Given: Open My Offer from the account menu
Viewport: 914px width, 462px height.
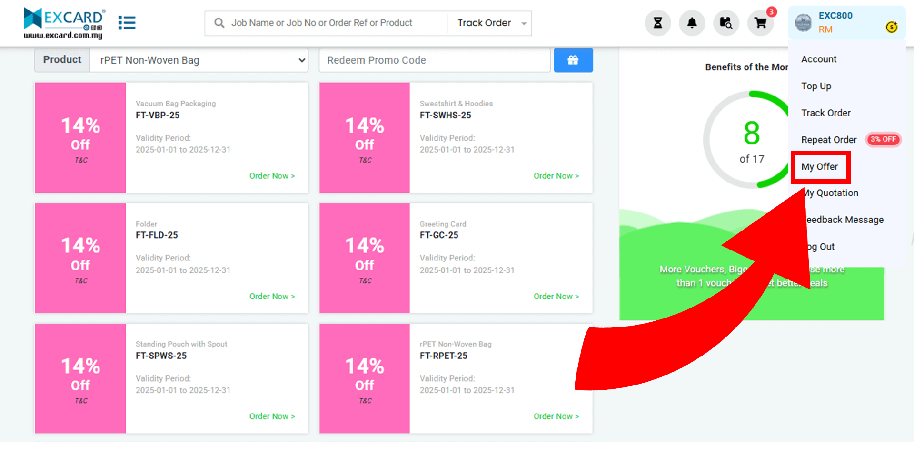Looking at the screenshot, I should (820, 167).
